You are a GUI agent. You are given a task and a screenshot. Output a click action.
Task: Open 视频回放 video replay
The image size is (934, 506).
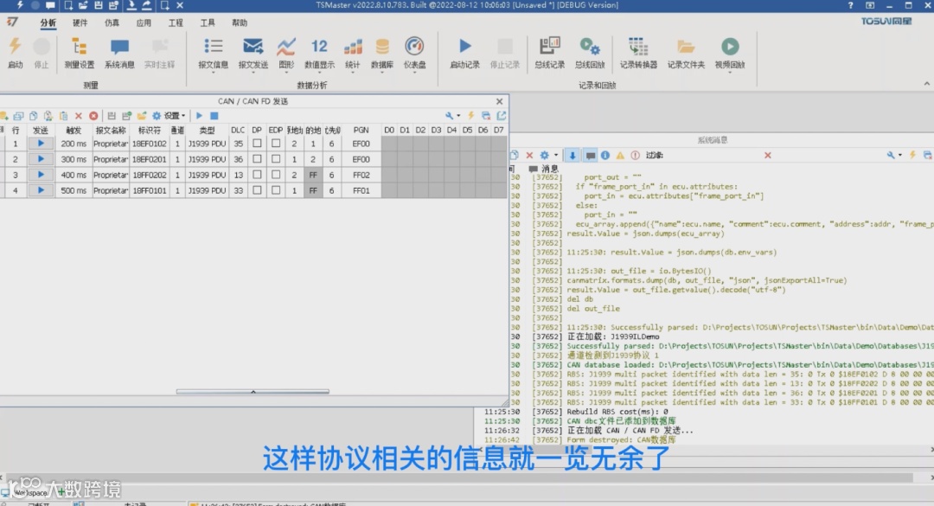pyautogui.click(x=730, y=54)
